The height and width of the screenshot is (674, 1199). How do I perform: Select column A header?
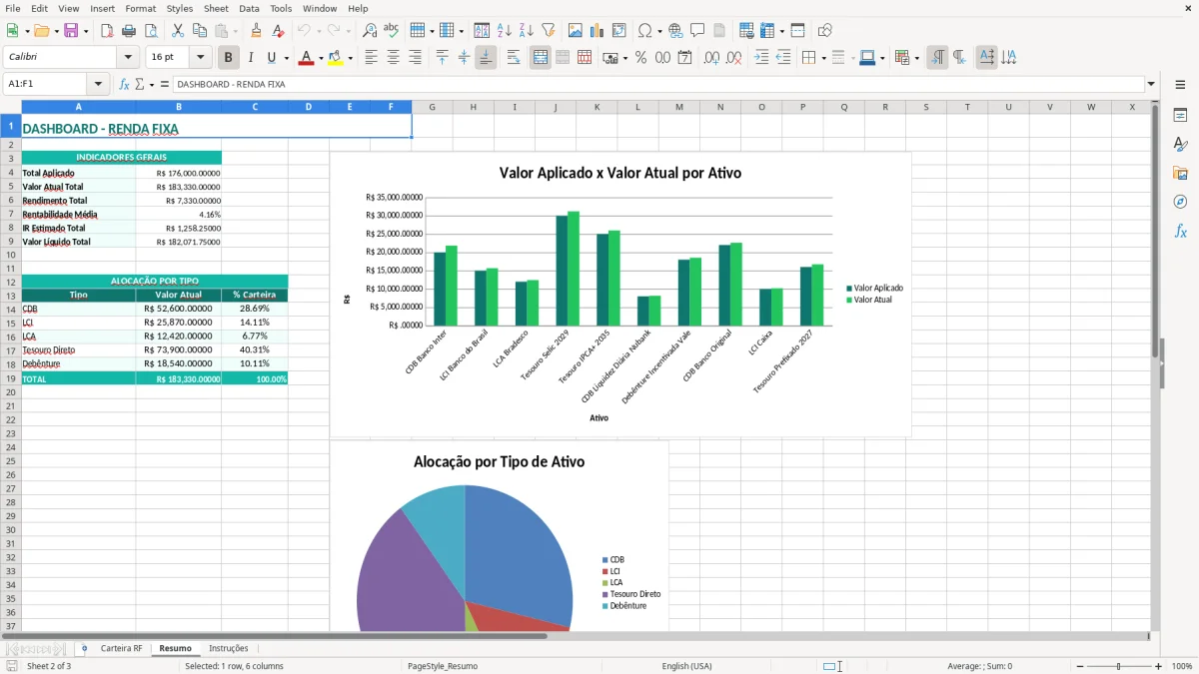[x=79, y=107]
